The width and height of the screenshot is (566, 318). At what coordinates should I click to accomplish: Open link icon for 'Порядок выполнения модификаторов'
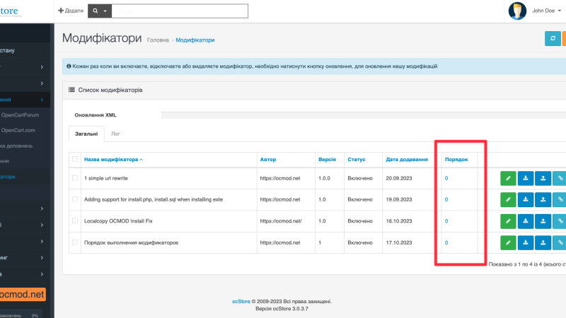[x=560, y=242]
